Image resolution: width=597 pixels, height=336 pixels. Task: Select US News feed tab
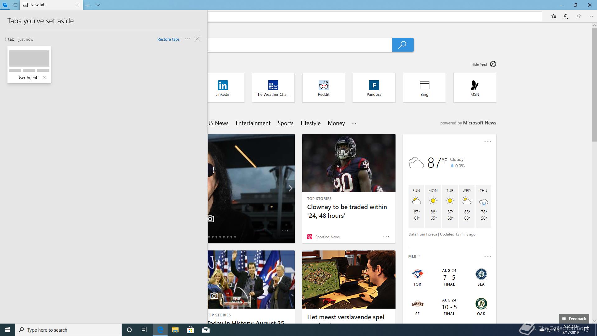coord(218,123)
